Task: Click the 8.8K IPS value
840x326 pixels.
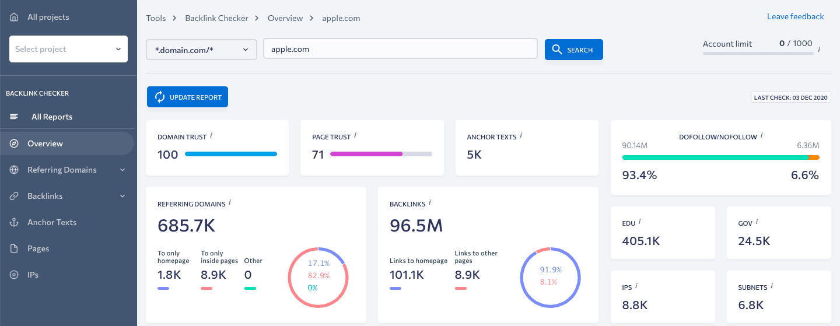Action: point(635,305)
